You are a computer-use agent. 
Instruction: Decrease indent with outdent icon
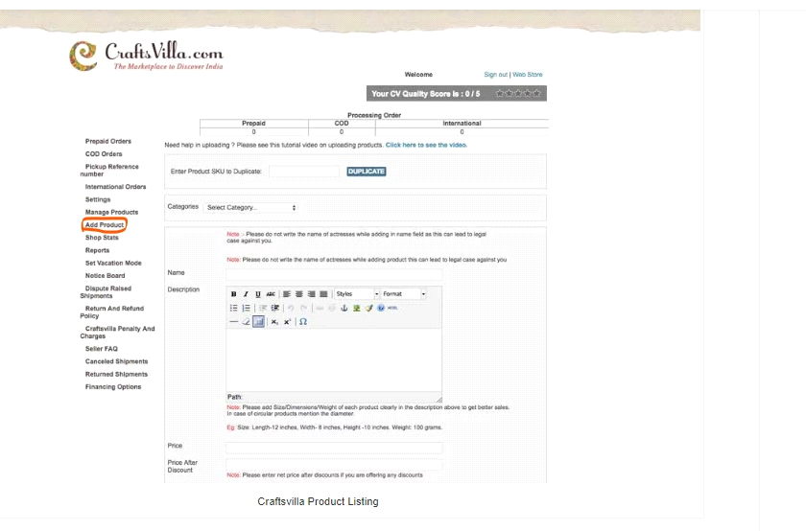click(x=263, y=308)
